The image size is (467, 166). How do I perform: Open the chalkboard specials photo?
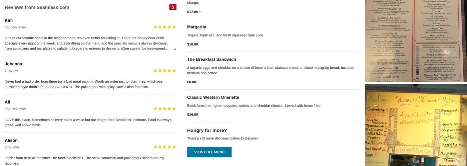[x=416, y=125]
